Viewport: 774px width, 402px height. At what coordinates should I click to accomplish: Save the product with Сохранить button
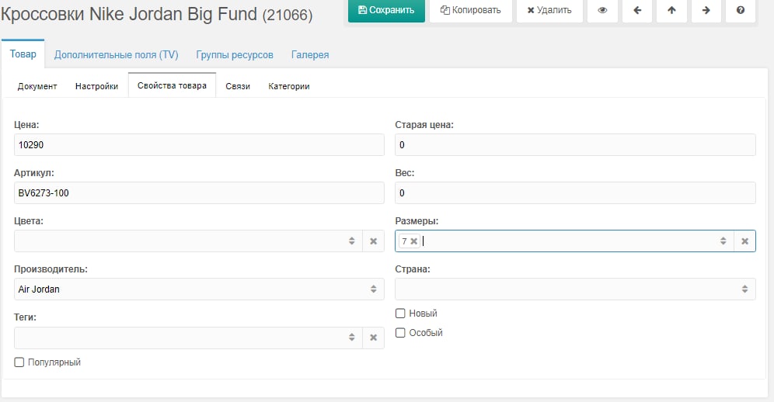(386, 10)
